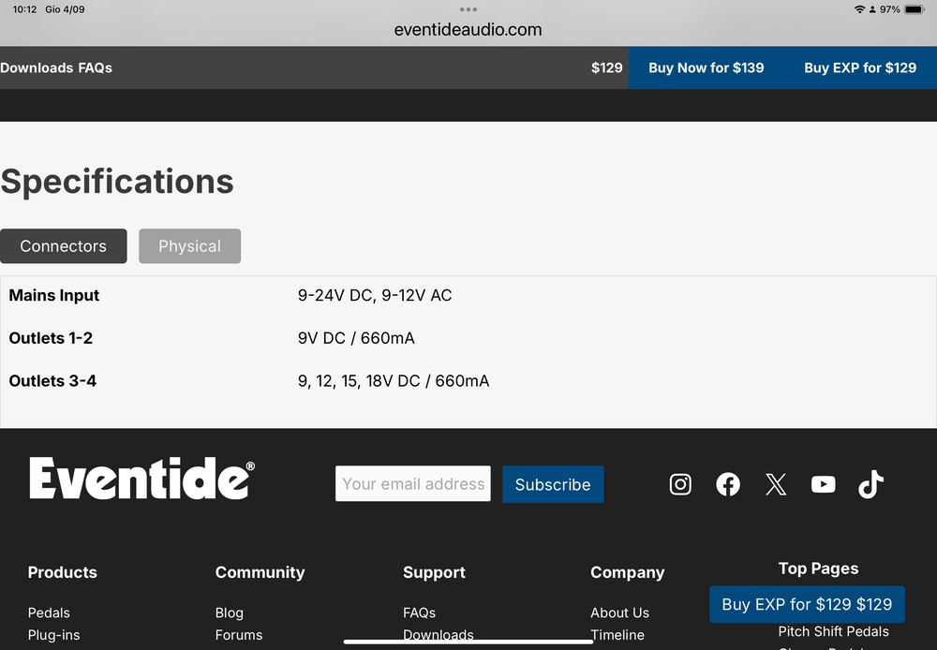Click the Subscribe button
Viewport: 937px width, 650px height.
pos(553,484)
